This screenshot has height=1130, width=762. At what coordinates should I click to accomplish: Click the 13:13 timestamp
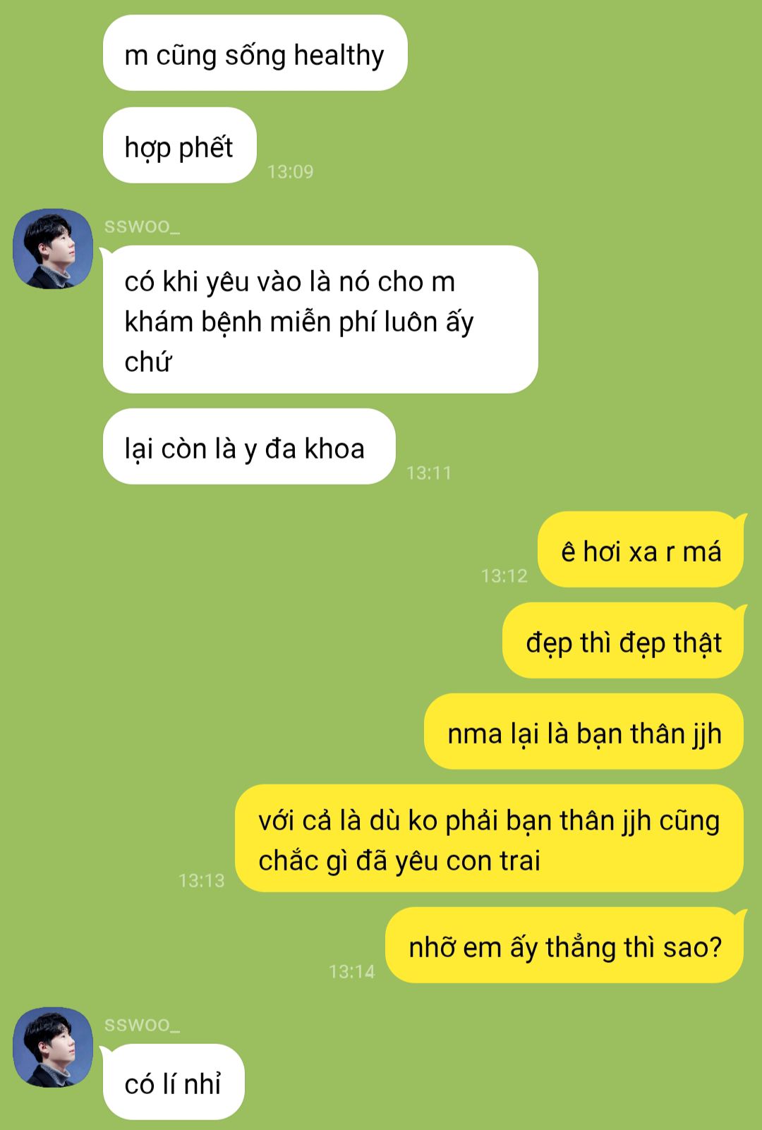point(202,880)
